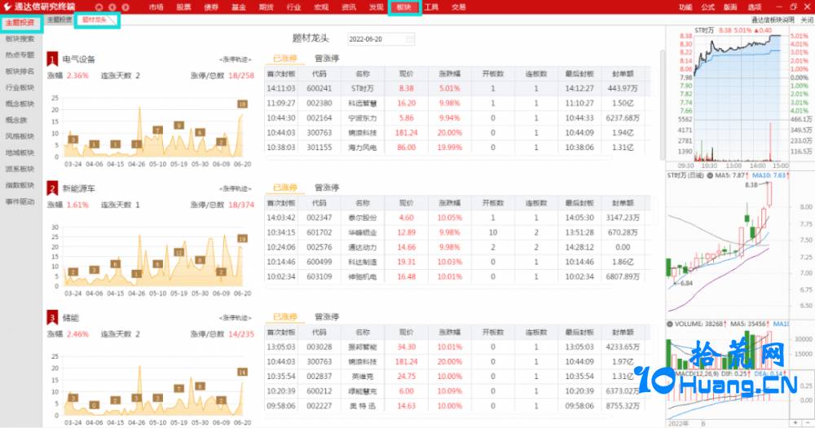Select stock row with code 301155
815x428 pixels.
click(x=457, y=148)
